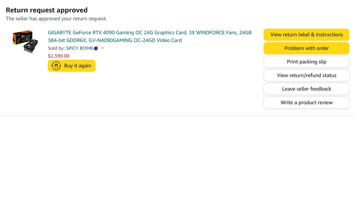Click the GV-N4090GAMING OC-24GD Video Card title line
The height and width of the screenshot is (201, 359).
tap(115, 40)
